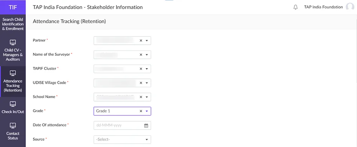Expand the Grade dropdown arrow
This screenshot has width=357, height=147.
click(146, 111)
